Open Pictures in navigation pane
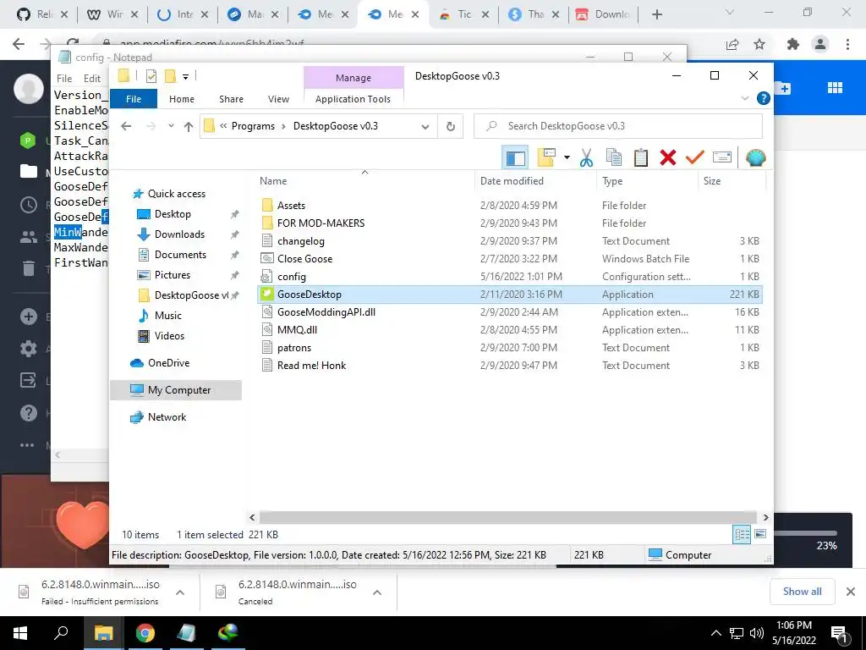The width and height of the screenshot is (866, 650). click(x=173, y=275)
